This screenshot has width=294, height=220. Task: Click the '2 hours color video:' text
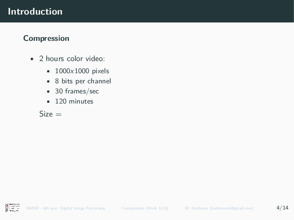point(72,59)
